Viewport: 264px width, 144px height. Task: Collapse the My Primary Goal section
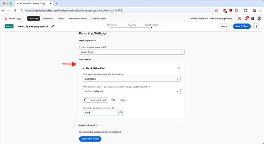pos(83,68)
